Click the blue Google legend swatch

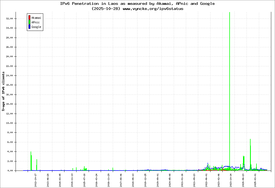(29, 27)
